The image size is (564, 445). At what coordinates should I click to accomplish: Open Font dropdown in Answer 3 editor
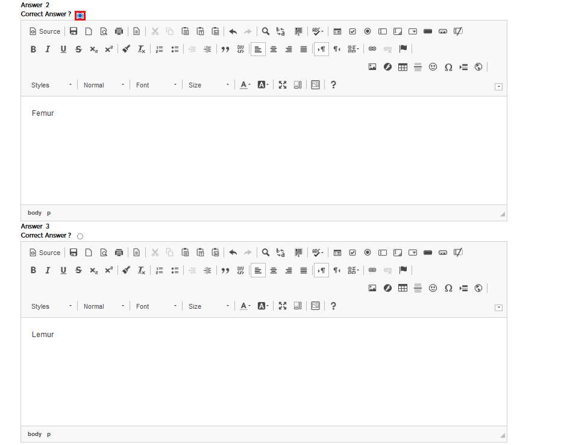click(156, 306)
